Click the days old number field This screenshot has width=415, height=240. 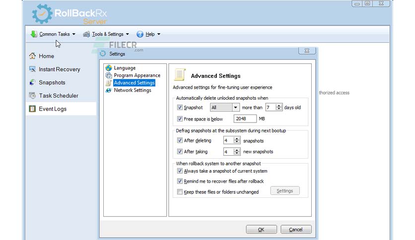tap(271, 107)
